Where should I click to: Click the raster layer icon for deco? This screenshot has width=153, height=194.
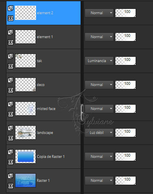(11, 80)
